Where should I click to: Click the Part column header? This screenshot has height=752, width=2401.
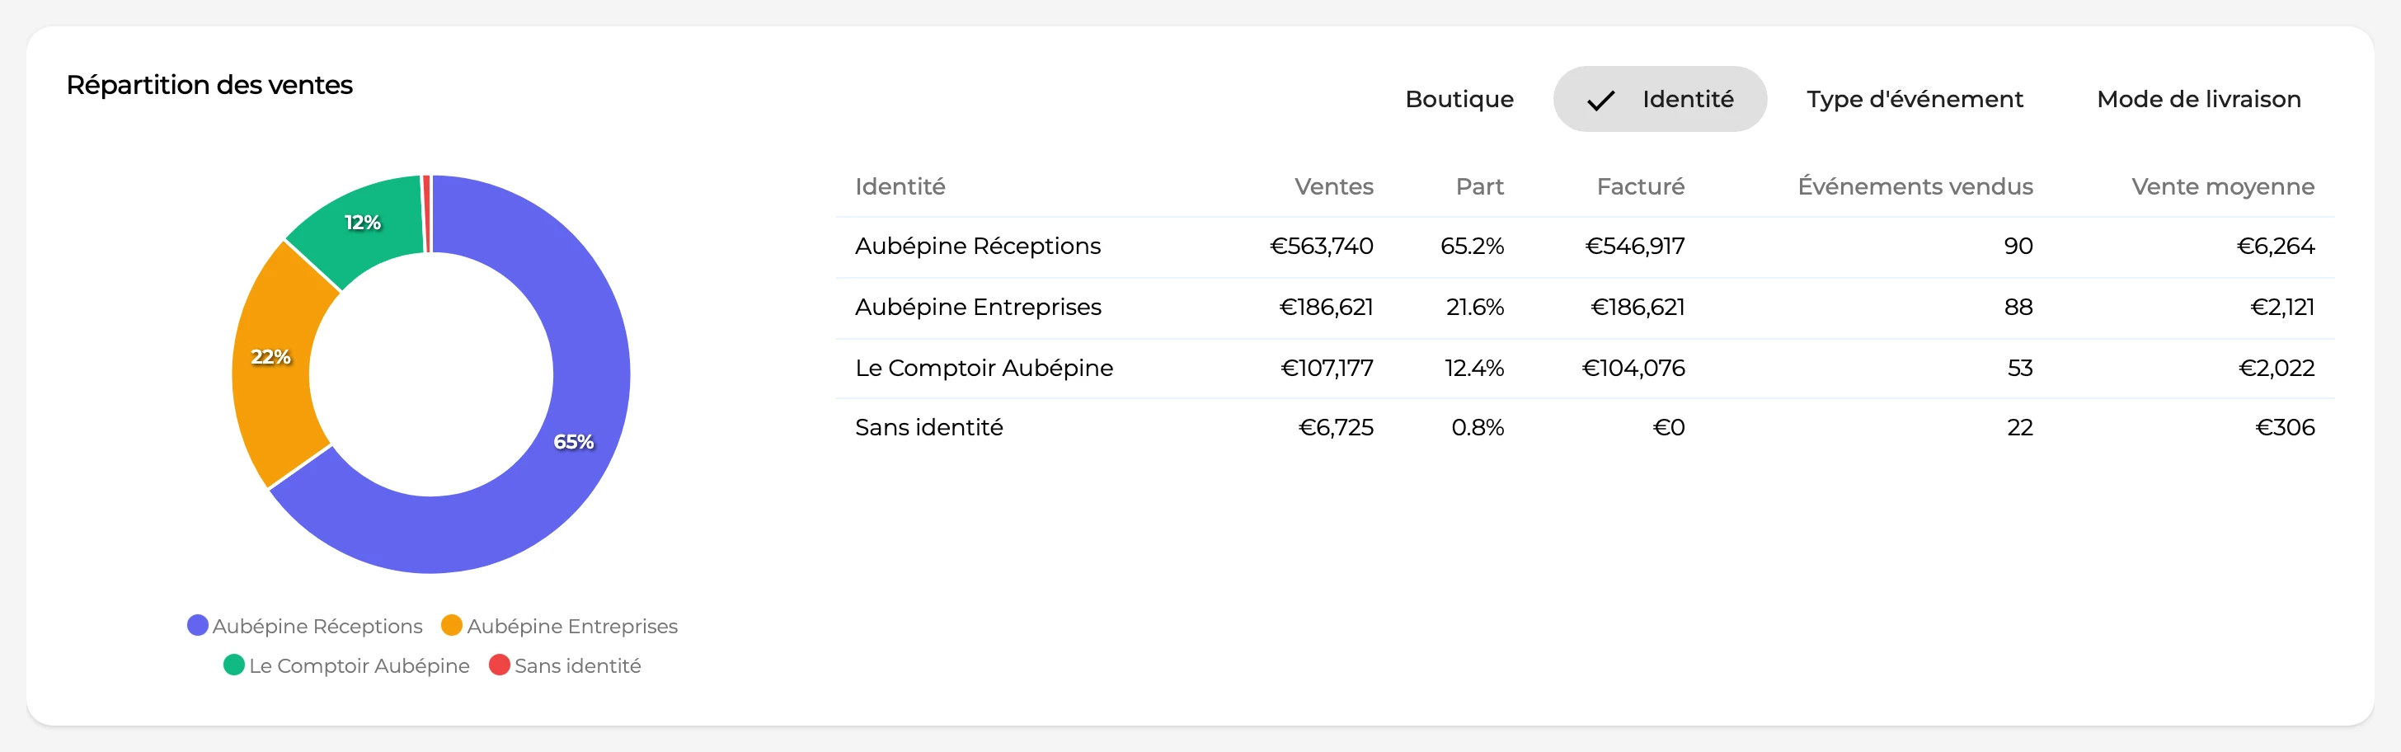tap(1480, 186)
